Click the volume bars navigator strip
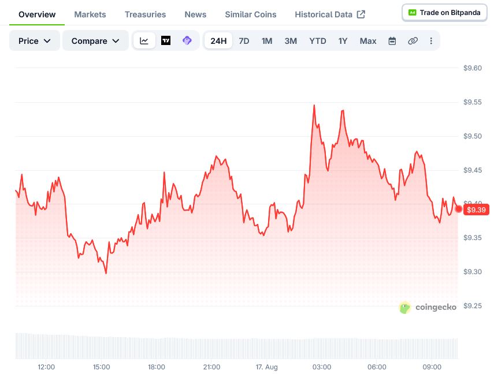The image size is (494, 374). coord(236,346)
